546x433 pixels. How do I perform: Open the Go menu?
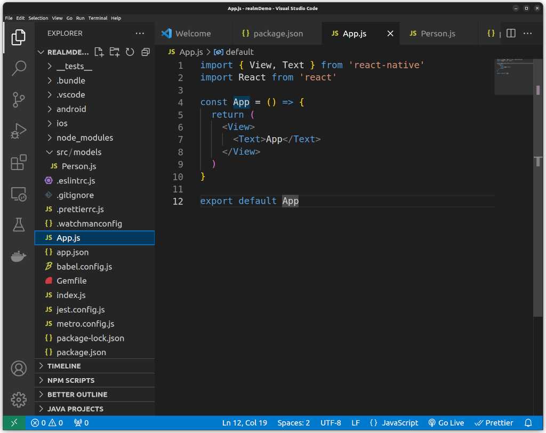pyautogui.click(x=69, y=18)
